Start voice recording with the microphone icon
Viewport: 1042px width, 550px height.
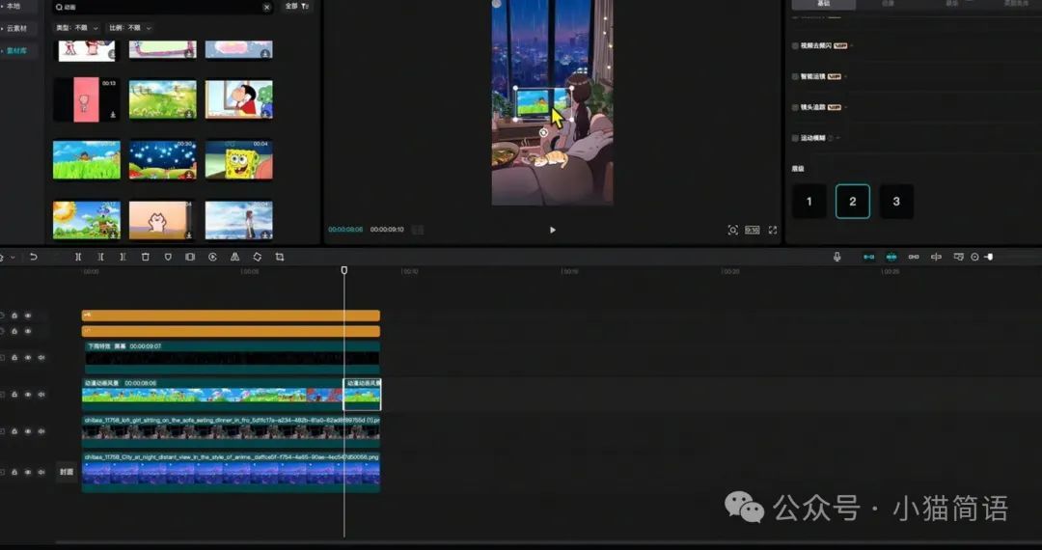836,257
